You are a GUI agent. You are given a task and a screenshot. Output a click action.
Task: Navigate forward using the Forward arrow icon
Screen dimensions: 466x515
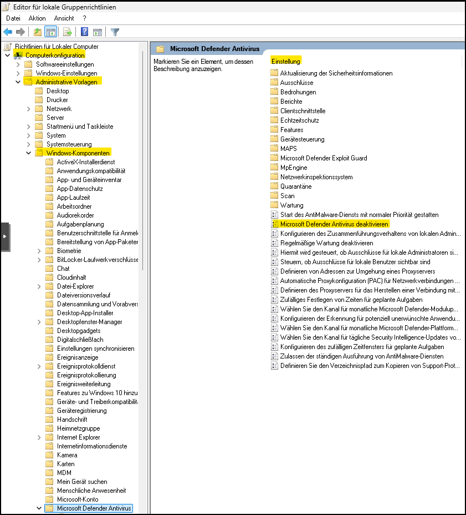21,32
